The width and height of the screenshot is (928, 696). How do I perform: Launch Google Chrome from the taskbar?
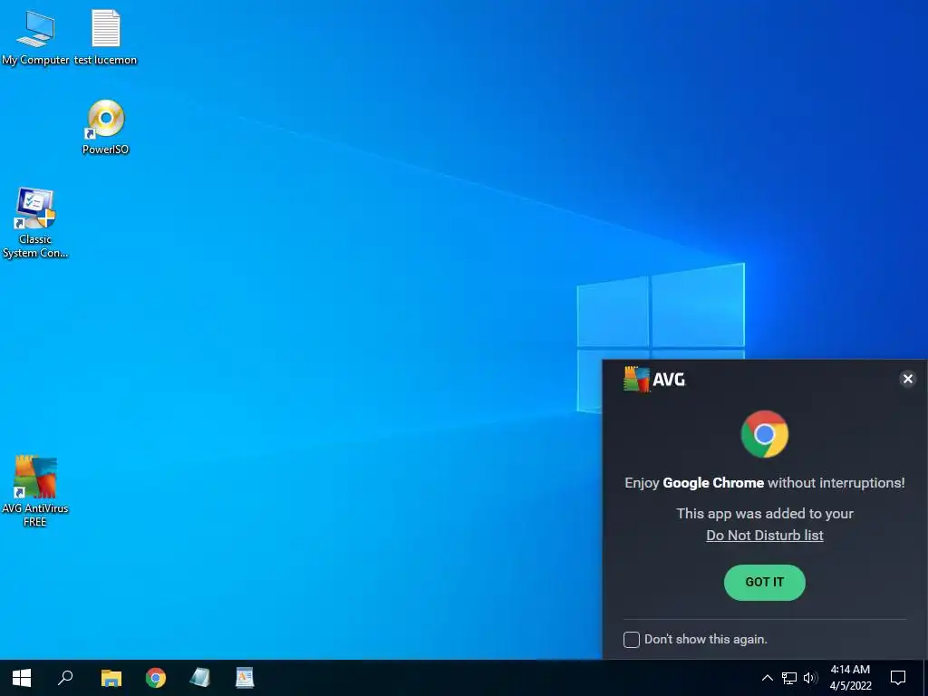tap(156, 678)
